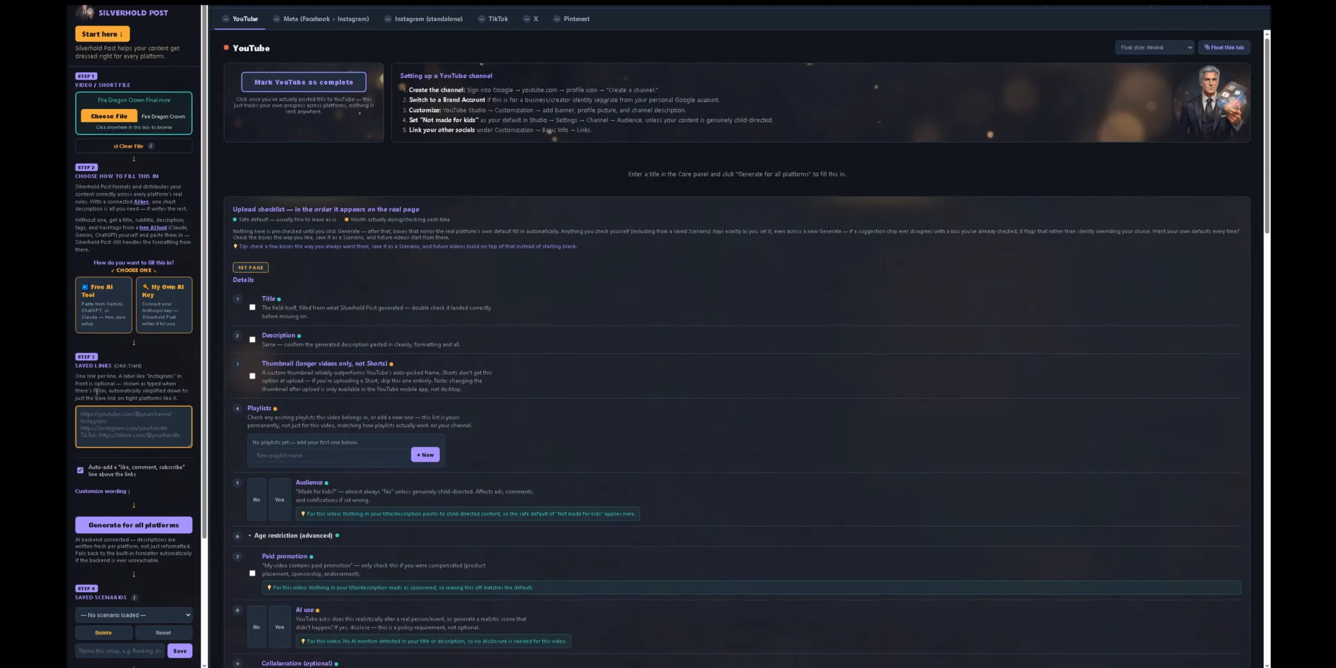This screenshot has width=1336, height=668.
Task: Click the Name this setup input field
Action: 120,651
